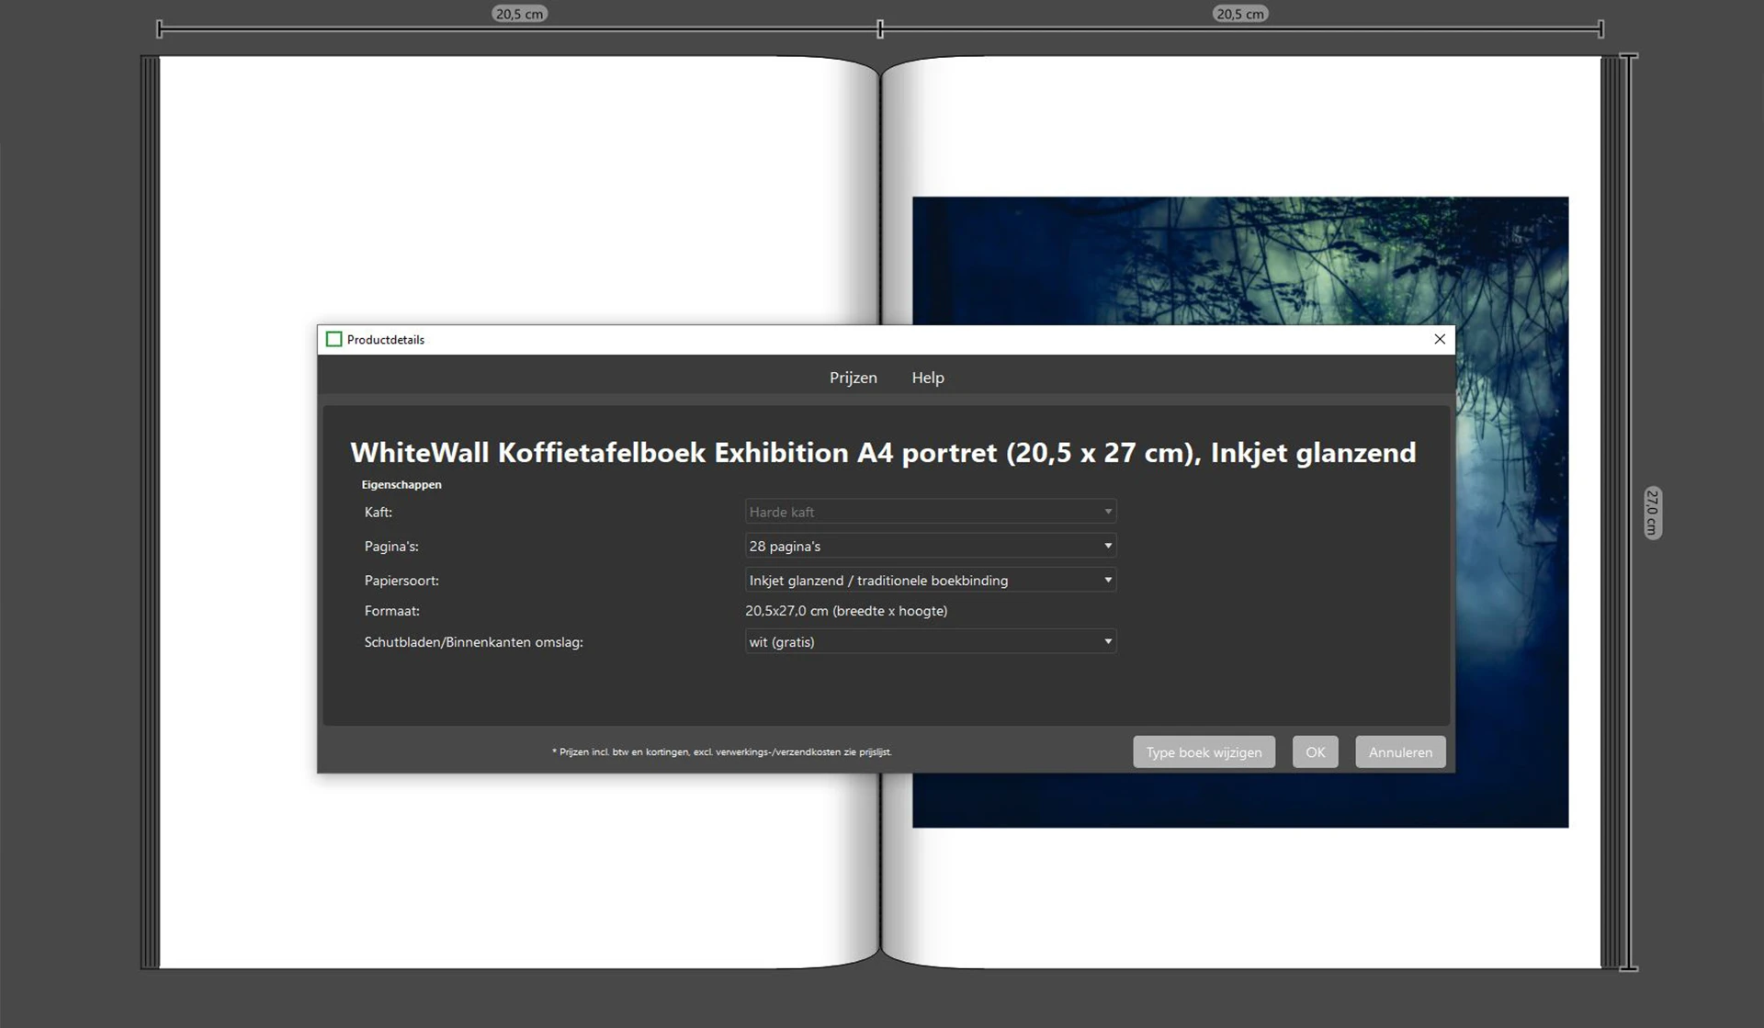Click the Schutbladen/Binnenkanten omslag: label
The width and height of the screenshot is (1764, 1028).
click(474, 642)
